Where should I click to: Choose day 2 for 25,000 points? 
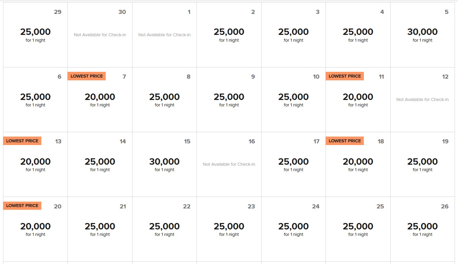pos(229,35)
